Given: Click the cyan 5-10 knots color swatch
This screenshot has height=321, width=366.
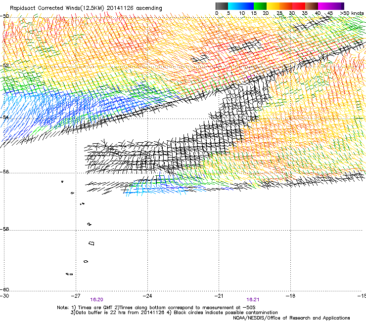Looking at the screenshot, I should coord(234,6).
